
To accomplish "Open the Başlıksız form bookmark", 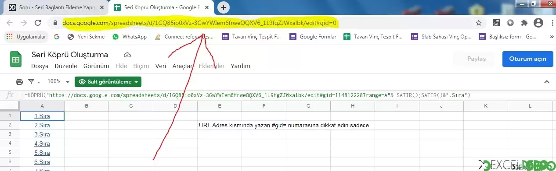I will pyautogui.click(x=509, y=37).
